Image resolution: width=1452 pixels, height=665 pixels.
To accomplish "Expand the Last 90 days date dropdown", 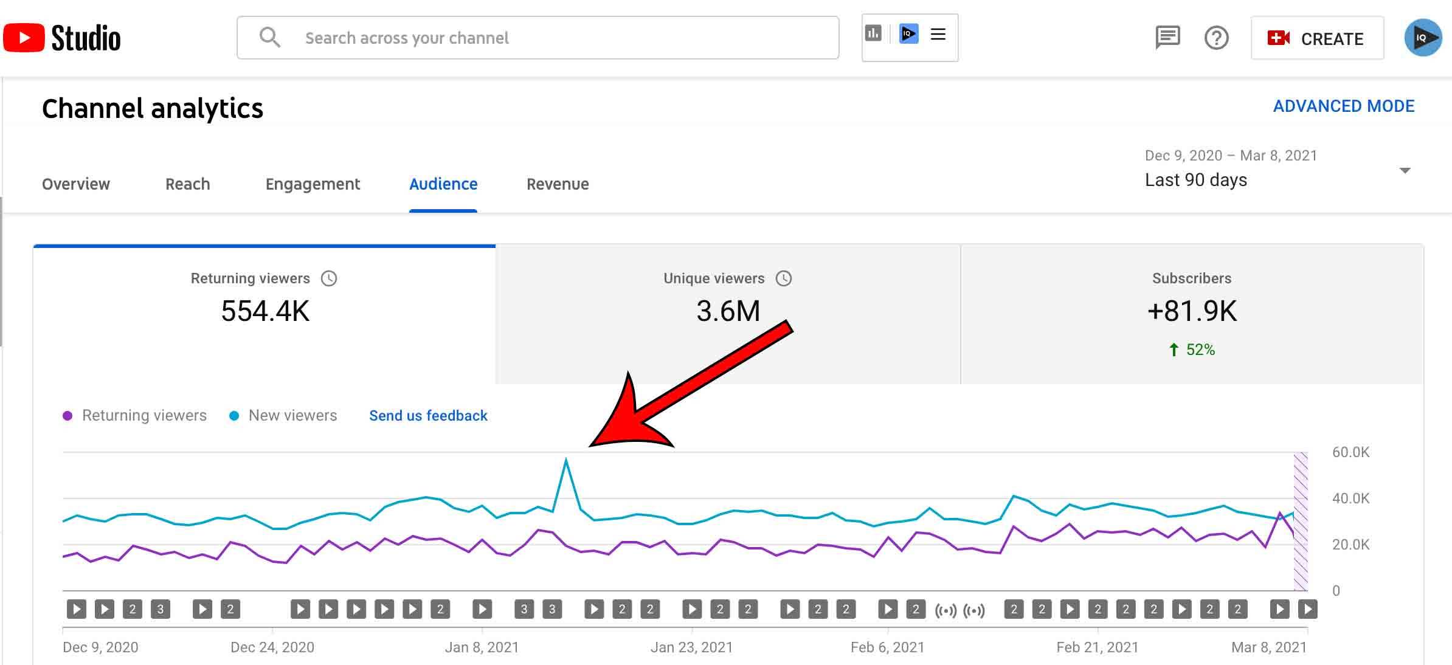I will (x=1195, y=180).
